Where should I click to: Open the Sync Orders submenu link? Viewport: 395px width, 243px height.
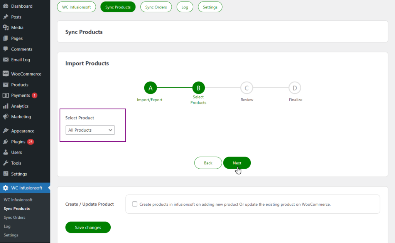tap(14, 217)
